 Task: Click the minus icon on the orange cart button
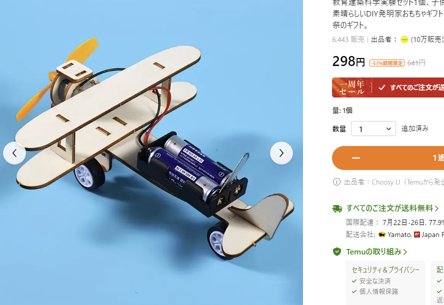coord(356,158)
